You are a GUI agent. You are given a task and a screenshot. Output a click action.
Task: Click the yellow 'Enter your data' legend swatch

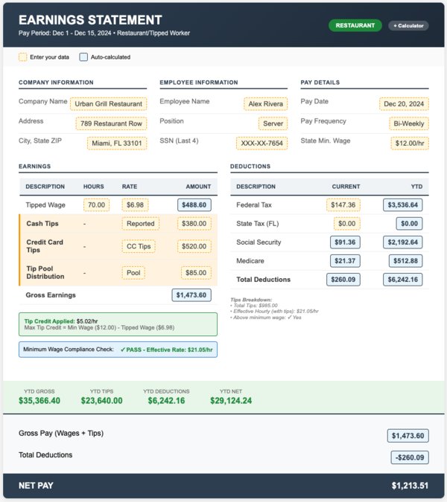(22, 57)
